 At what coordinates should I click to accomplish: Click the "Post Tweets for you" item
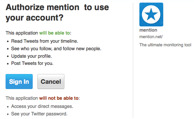(x=32, y=63)
